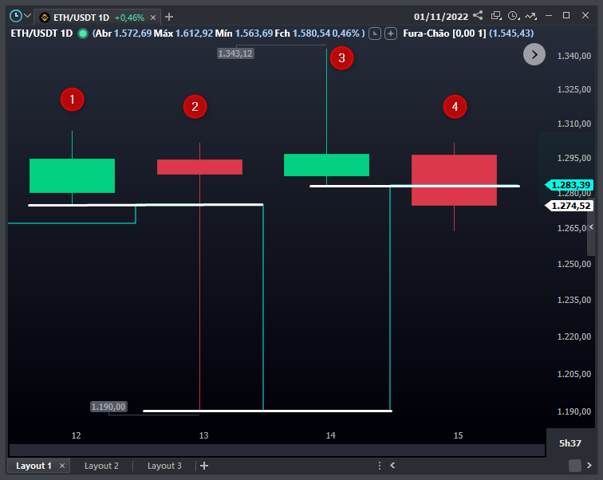Switch to Layout 2 tab

tap(101, 466)
